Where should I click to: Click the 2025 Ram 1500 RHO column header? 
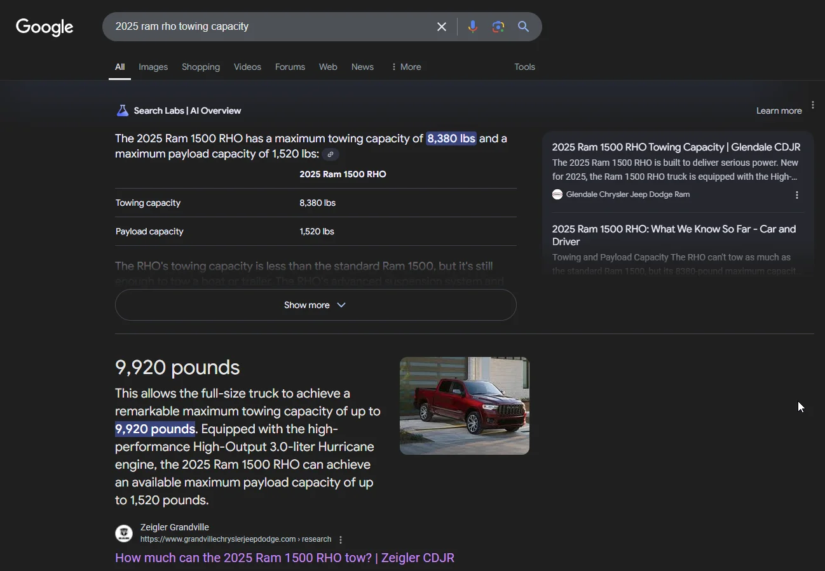click(x=343, y=174)
